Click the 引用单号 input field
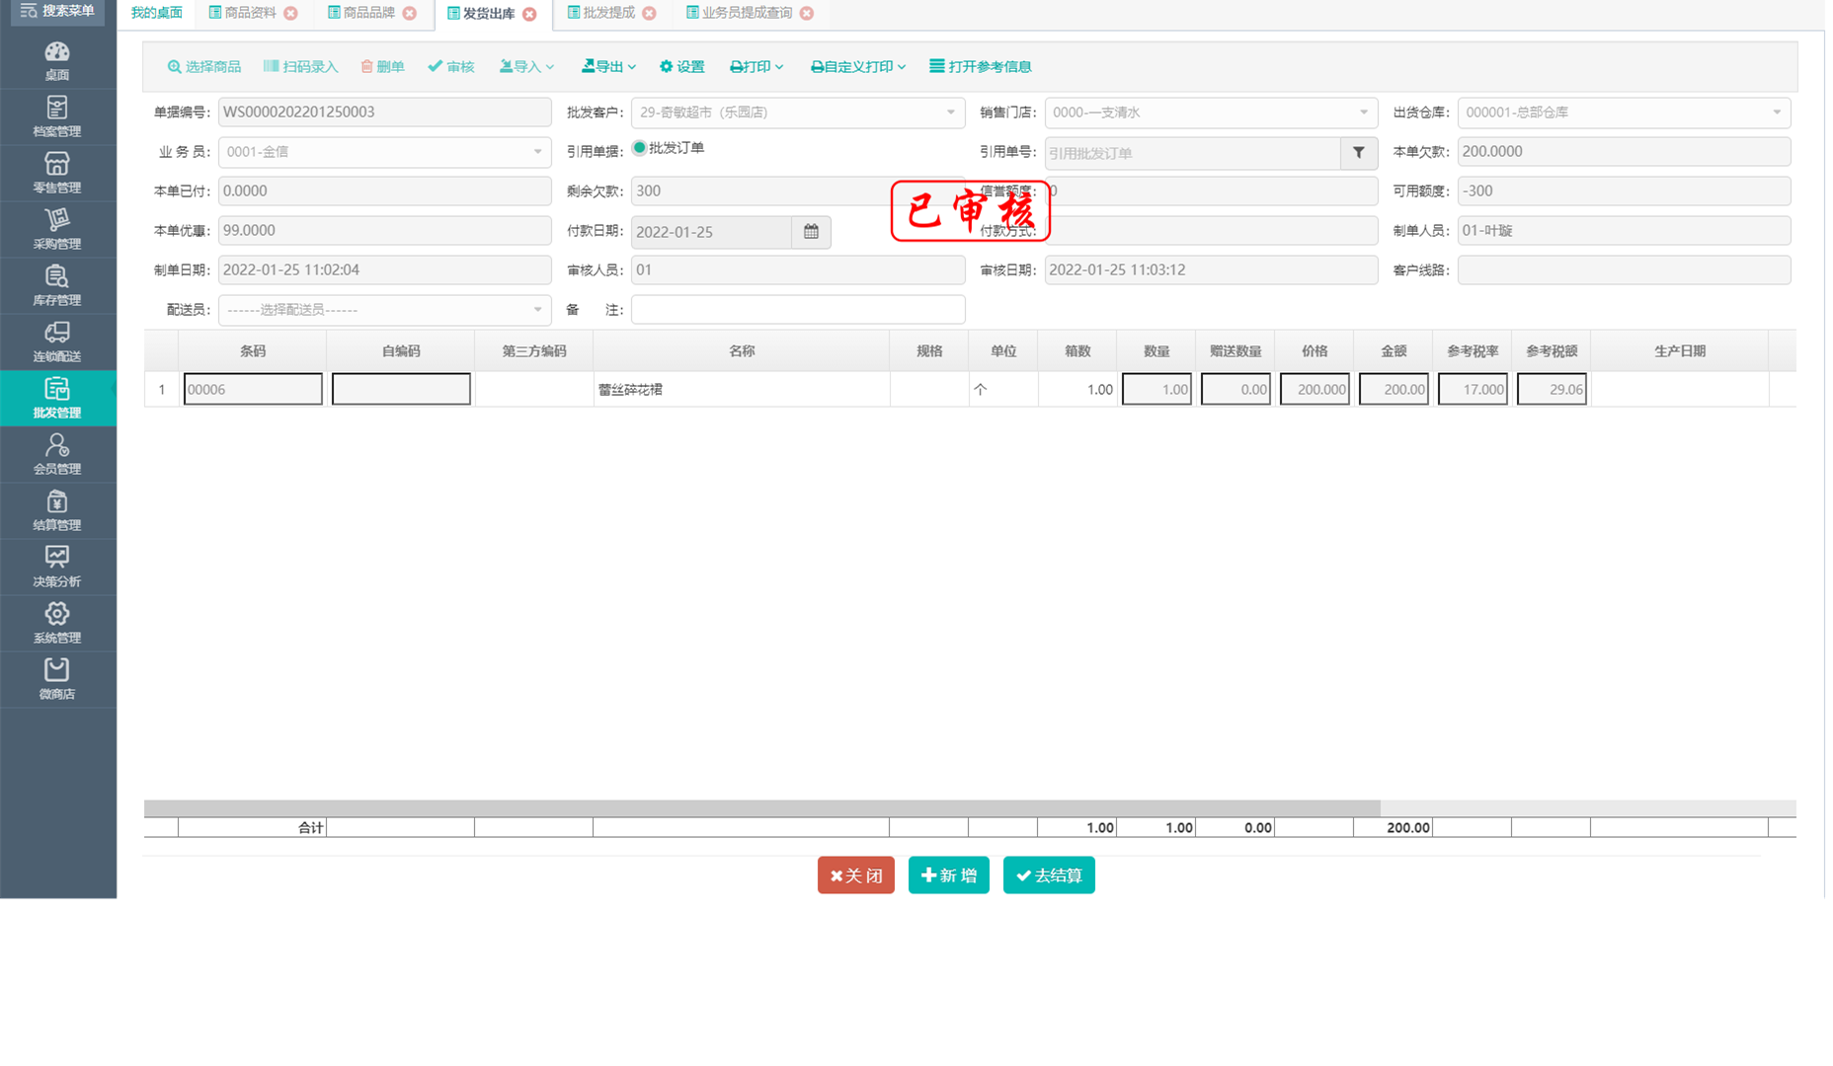1833x1066 pixels. click(x=1193, y=153)
